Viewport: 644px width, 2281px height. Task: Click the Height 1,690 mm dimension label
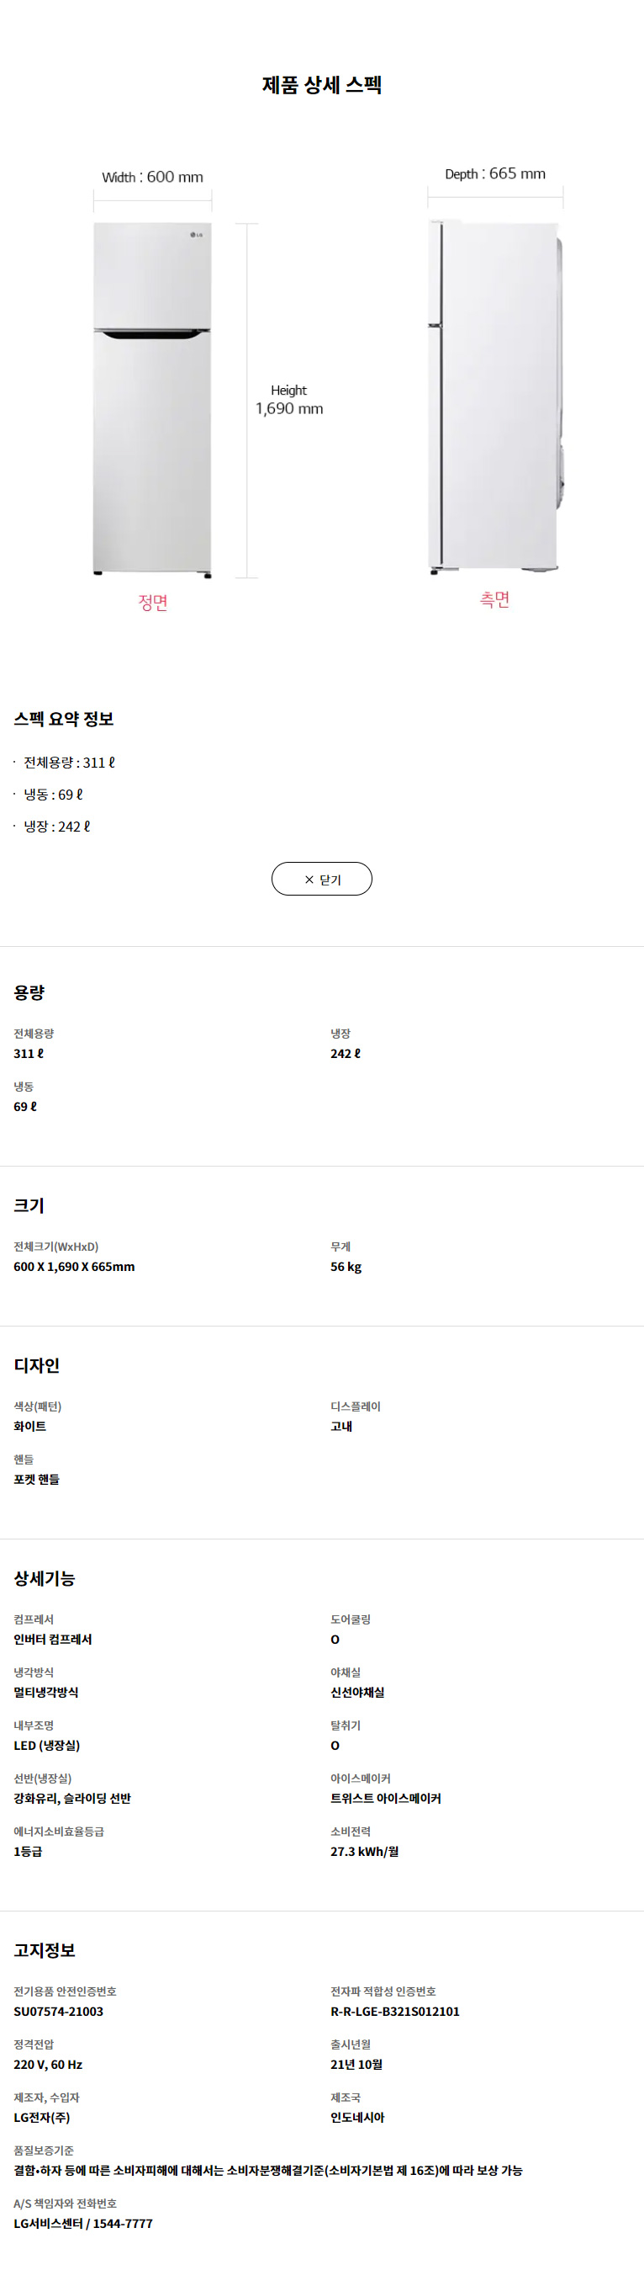(x=289, y=399)
